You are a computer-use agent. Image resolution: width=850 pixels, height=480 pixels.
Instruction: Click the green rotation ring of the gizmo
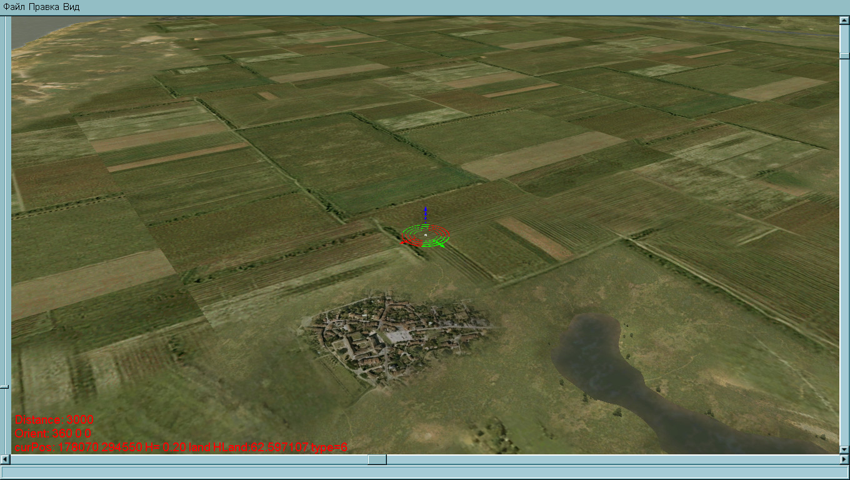426,236
